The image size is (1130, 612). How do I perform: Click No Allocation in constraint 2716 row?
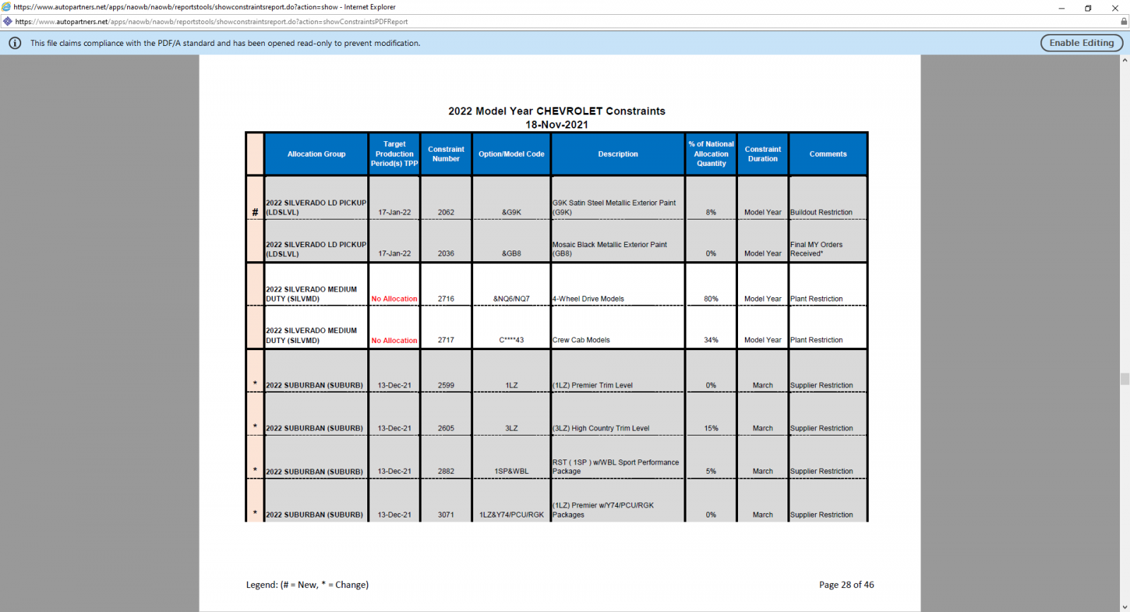394,299
